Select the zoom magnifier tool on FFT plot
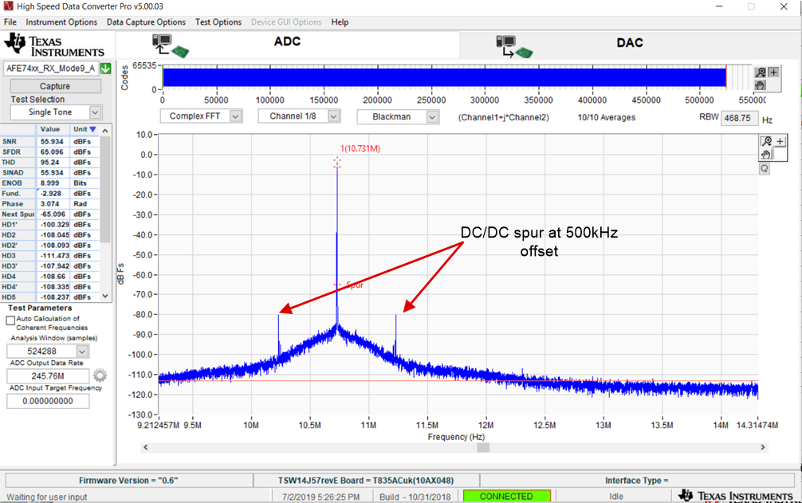802x503 pixels. click(x=765, y=141)
